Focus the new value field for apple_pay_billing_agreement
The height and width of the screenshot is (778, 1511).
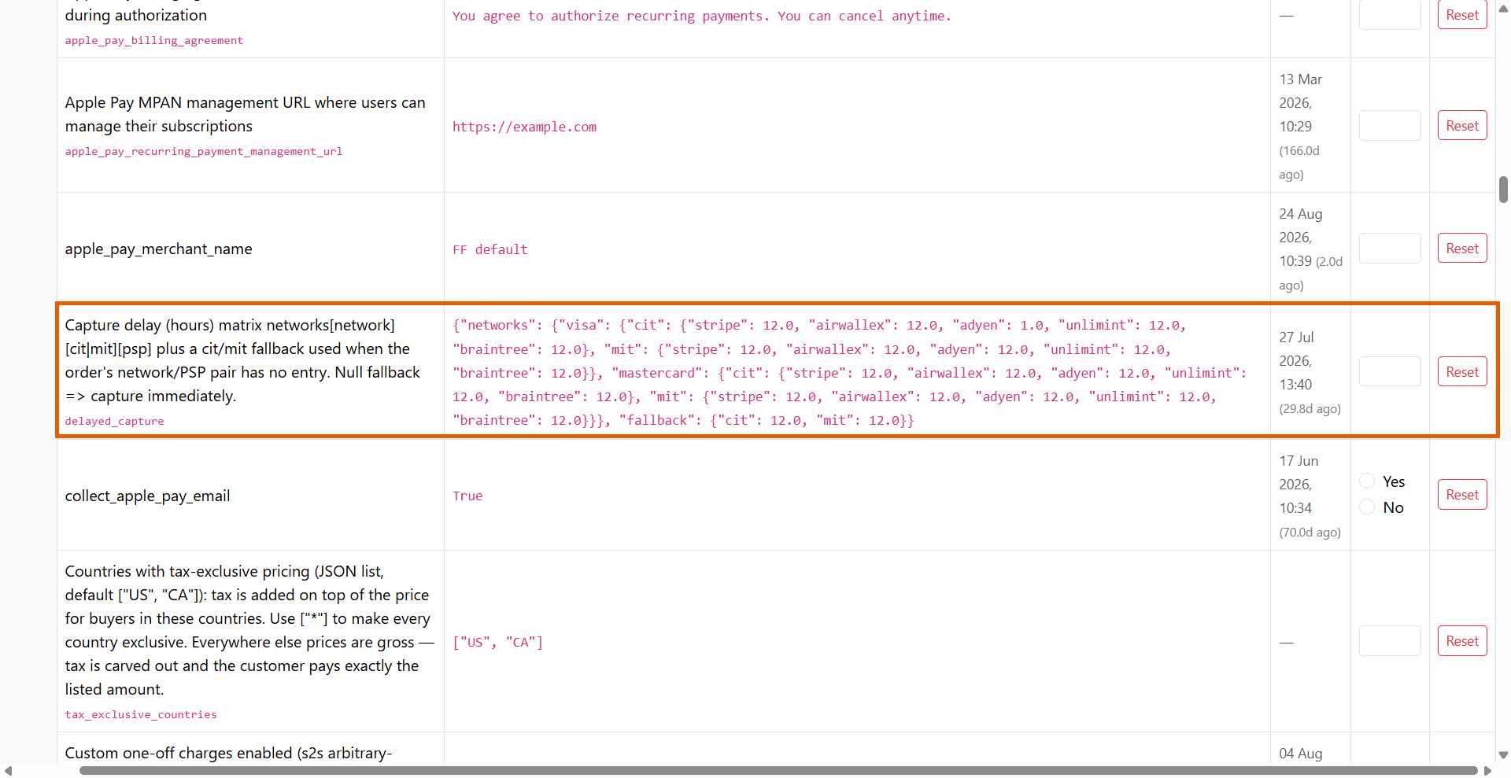tap(1390, 15)
